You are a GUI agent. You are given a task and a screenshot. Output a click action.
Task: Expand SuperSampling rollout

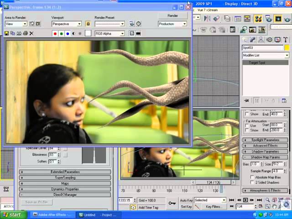click(65, 177)
